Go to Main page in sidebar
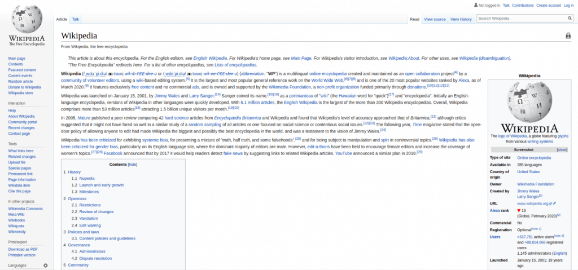The image size is (578, 270). pyautogui.click(x=16, y=58)
